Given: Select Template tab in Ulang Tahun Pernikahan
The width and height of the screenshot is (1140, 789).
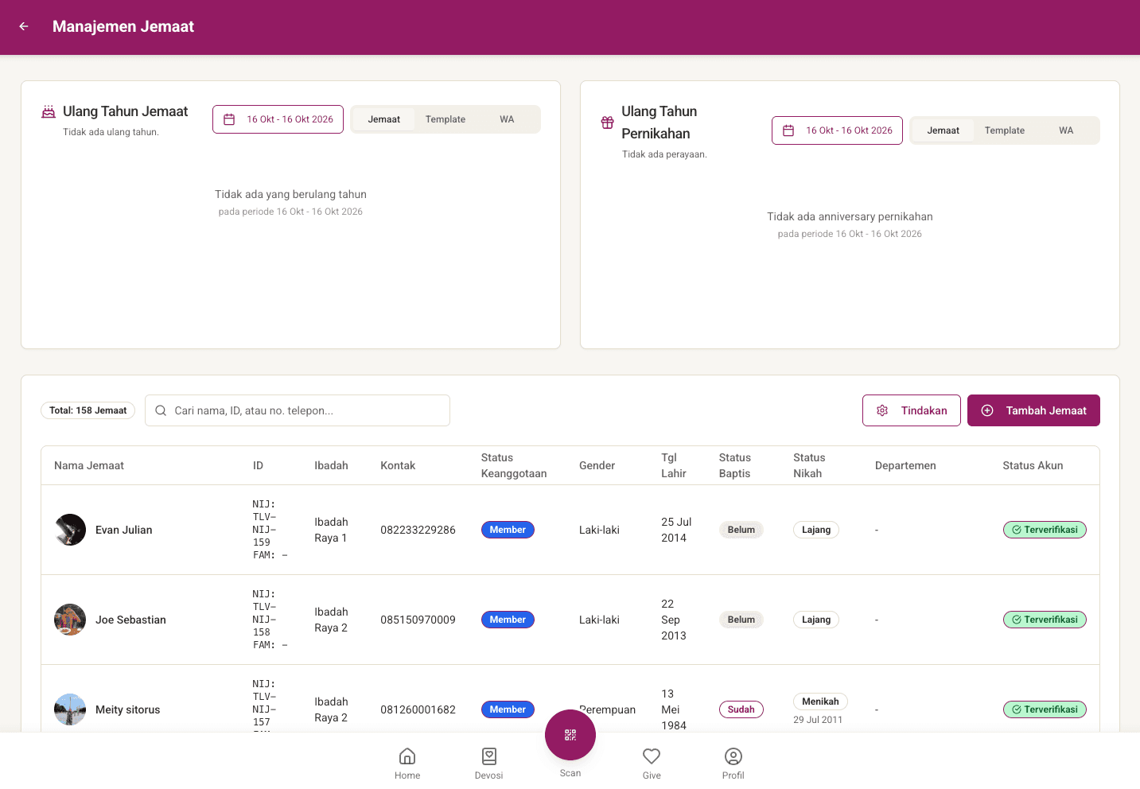Looking at the screenshot, I should pos(1005,130).
